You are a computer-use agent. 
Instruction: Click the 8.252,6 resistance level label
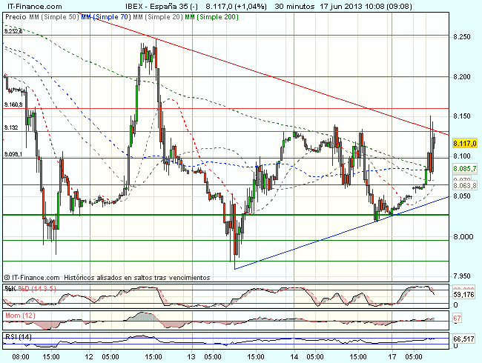(13, 31)
